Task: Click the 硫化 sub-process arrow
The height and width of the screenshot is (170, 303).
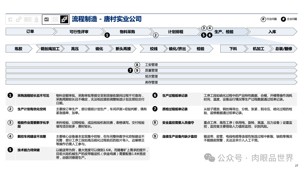Action: click(99, 49)
